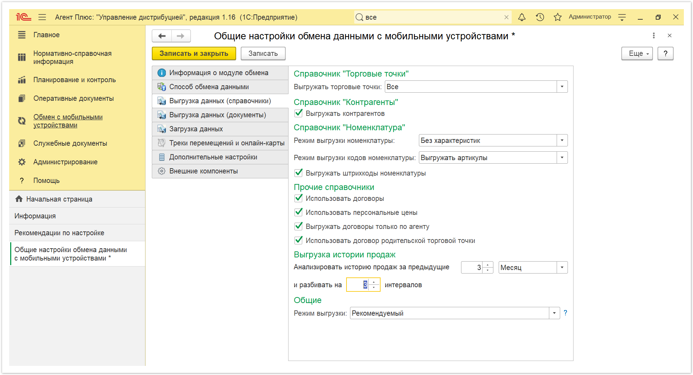
Task: Open Выгрузка данных (справочники) tab
Action: coord(220,101)
